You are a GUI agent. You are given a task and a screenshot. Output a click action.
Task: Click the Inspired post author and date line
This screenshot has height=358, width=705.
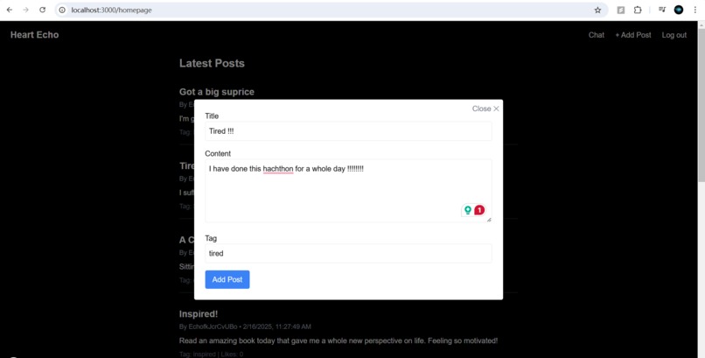(x=245, y=327)
